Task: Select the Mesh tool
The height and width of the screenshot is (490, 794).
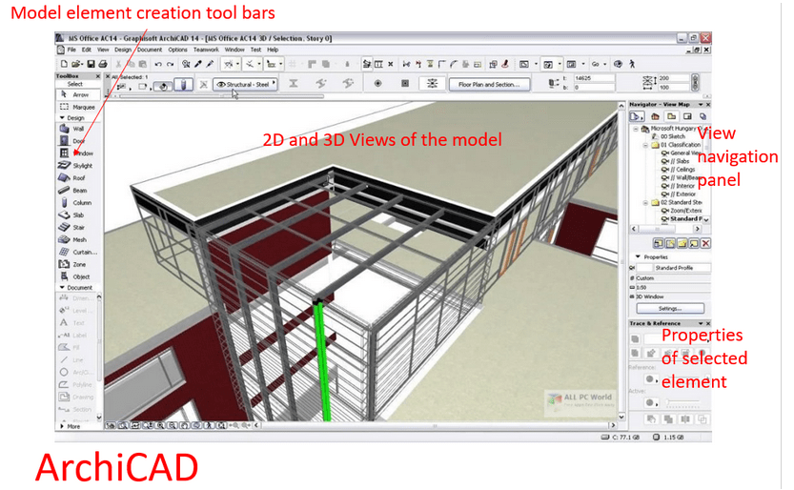Action: pyautogui.click(x=76, y=240)
